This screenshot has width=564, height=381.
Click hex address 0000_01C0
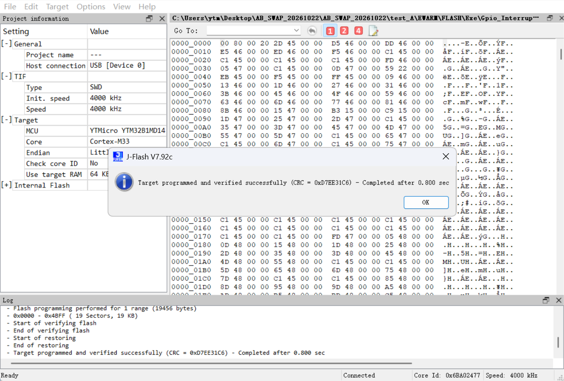tap(191, 279)
